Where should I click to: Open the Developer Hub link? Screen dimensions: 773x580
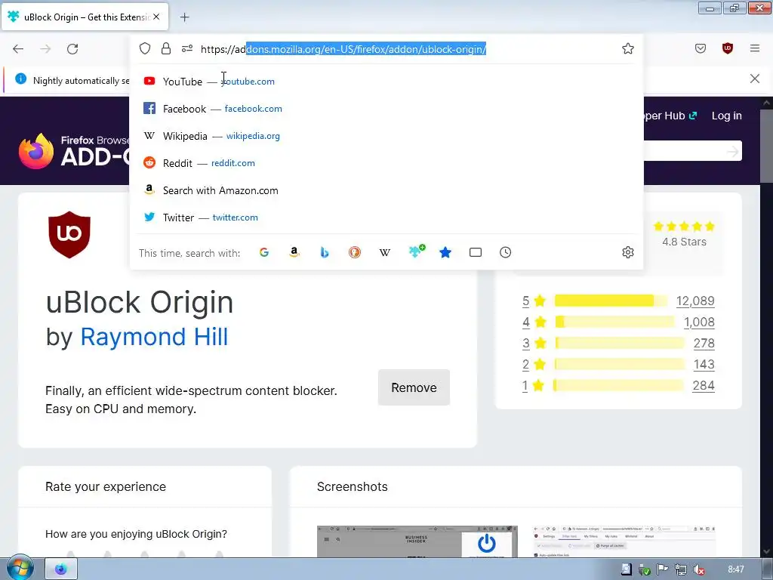coord(670,116)
